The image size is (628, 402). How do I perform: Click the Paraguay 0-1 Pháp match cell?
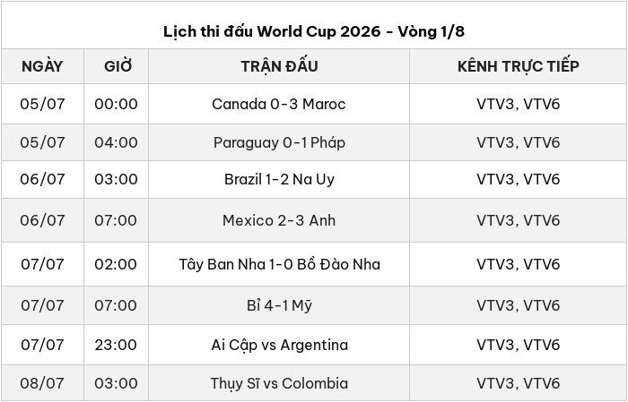pos(279,142)
